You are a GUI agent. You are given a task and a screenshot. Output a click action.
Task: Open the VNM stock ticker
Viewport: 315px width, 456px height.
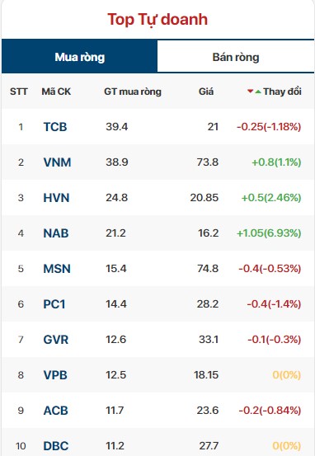(x=57, y=162)
